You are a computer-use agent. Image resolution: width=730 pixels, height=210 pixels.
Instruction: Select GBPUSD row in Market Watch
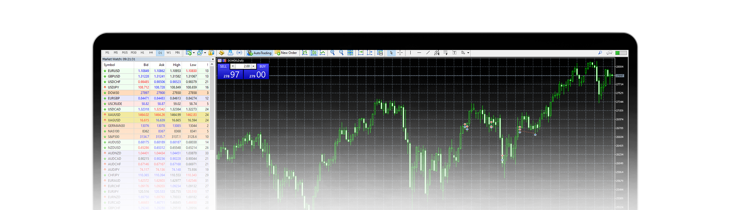[x=156, y=76]
